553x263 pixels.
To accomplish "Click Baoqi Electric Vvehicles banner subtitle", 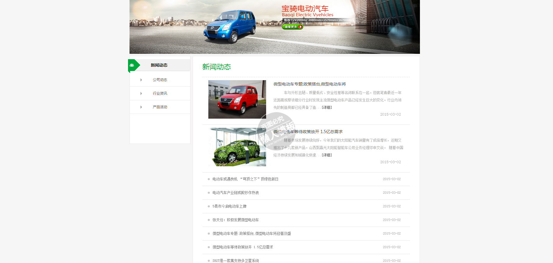I will coord(308,15).
